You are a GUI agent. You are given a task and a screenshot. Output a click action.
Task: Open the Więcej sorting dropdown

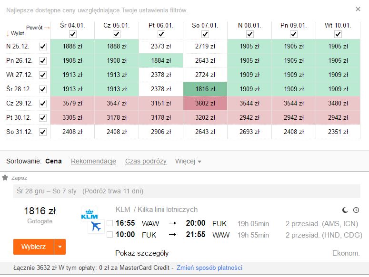(x=188, y=161)
